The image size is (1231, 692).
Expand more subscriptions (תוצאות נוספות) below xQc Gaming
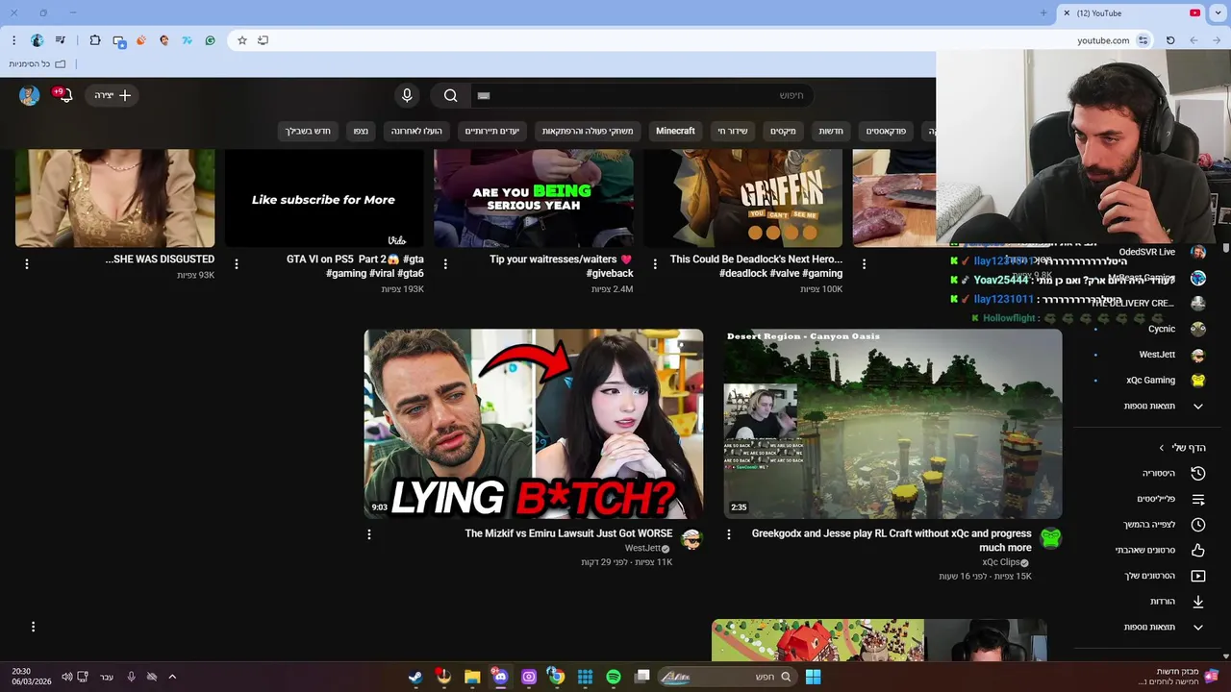1149,406
